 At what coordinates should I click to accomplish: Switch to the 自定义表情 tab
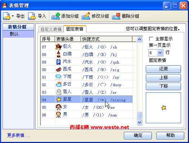point(51,29)
